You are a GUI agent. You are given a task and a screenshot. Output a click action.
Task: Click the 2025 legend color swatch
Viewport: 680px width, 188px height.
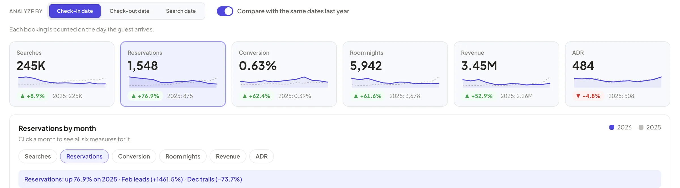[641, 127]
